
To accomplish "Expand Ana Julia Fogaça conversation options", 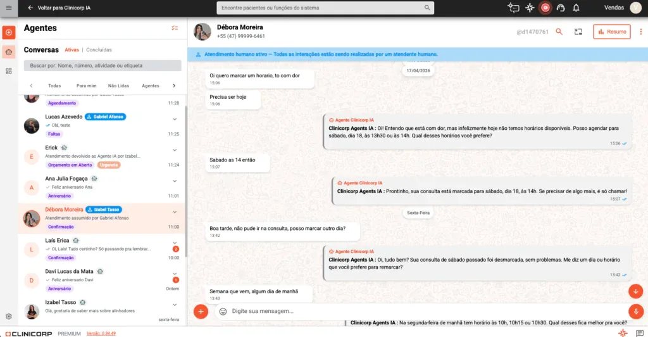I will 175,181.
